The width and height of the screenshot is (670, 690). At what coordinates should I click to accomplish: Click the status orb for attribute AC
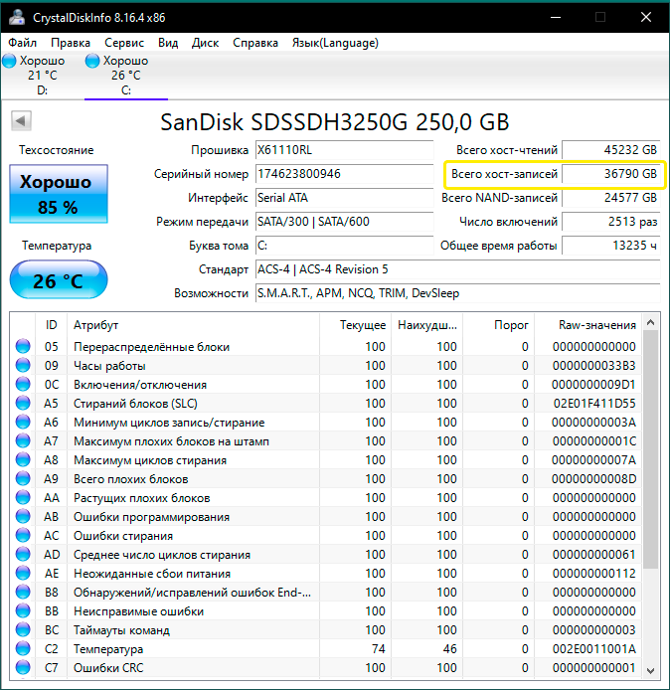point(23,536)
